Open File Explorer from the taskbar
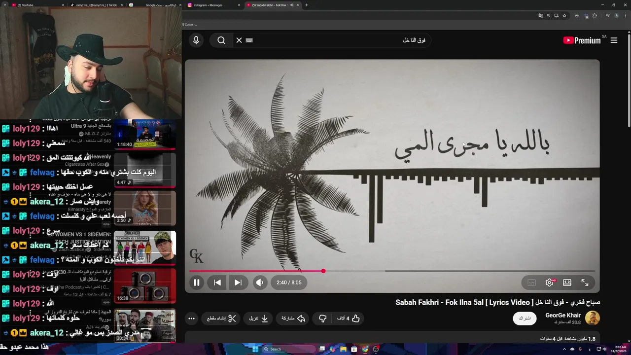This screenshot has height=355, width=631. [x=343, y=349]
